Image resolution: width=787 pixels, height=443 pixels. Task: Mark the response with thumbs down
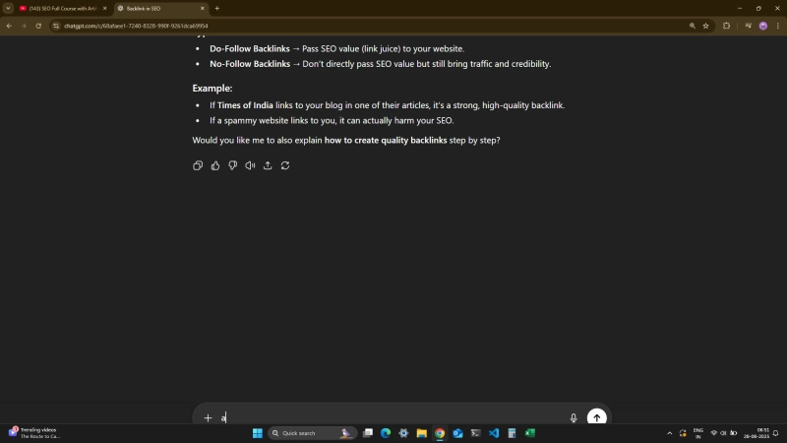tap(233, 165)
